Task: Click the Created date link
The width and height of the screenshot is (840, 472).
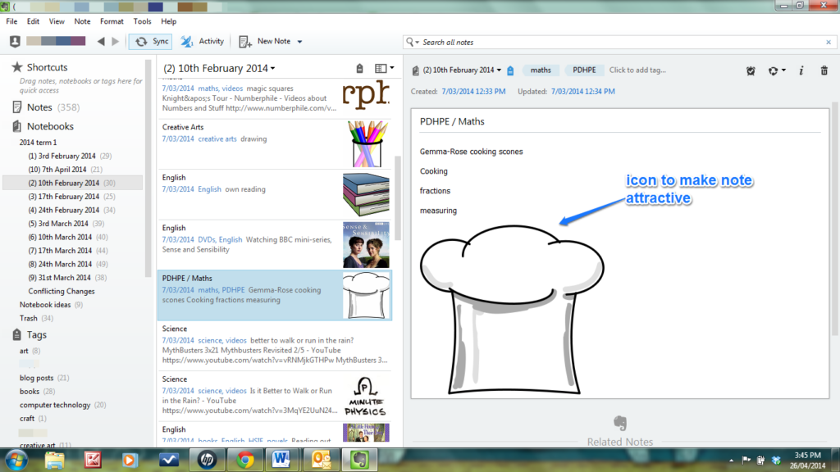Action: [x=472, y=92]
